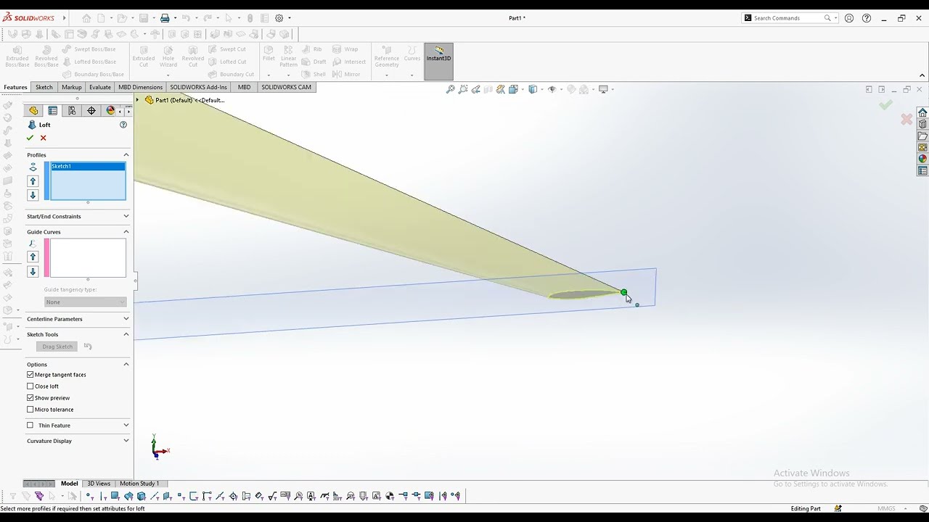Open the DimXpertManager crosshair tab
The height and width of the screenshot is (522, 929).
click(x=91, y=111)
